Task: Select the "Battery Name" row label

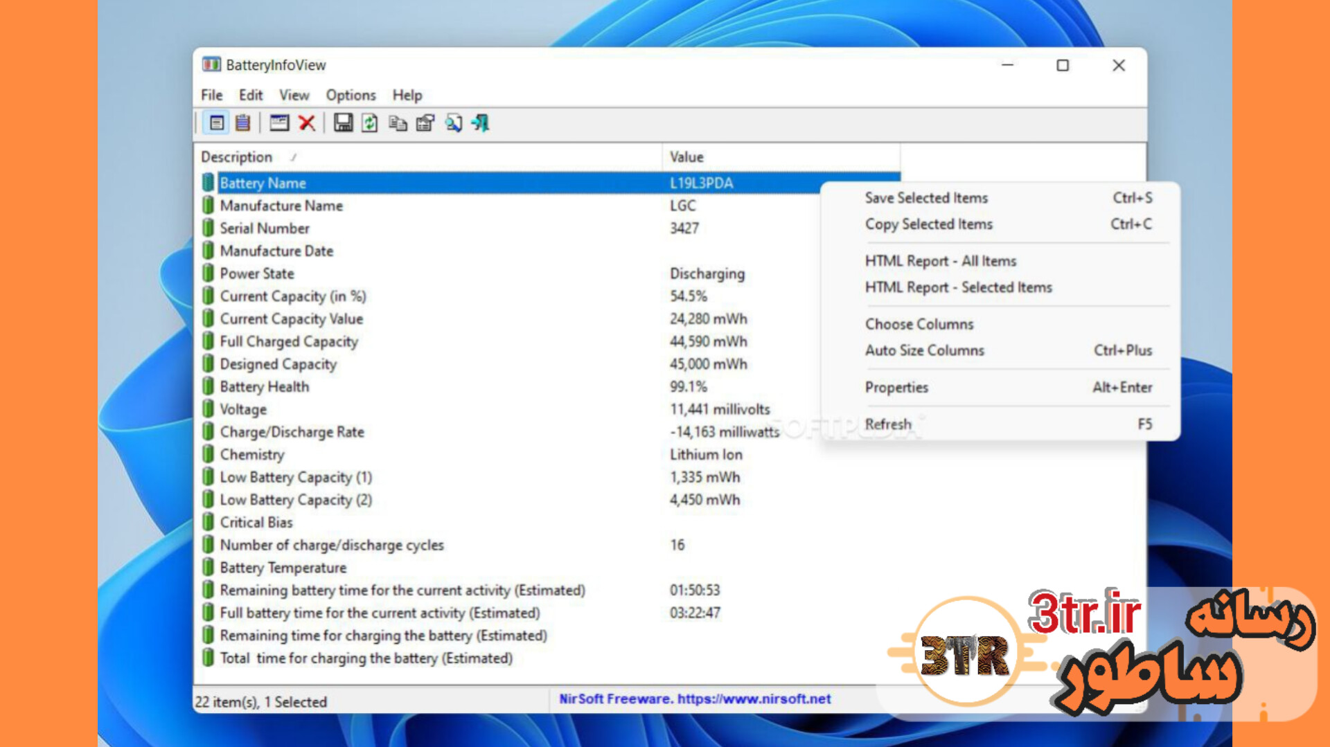Action: tap(263, 183)
